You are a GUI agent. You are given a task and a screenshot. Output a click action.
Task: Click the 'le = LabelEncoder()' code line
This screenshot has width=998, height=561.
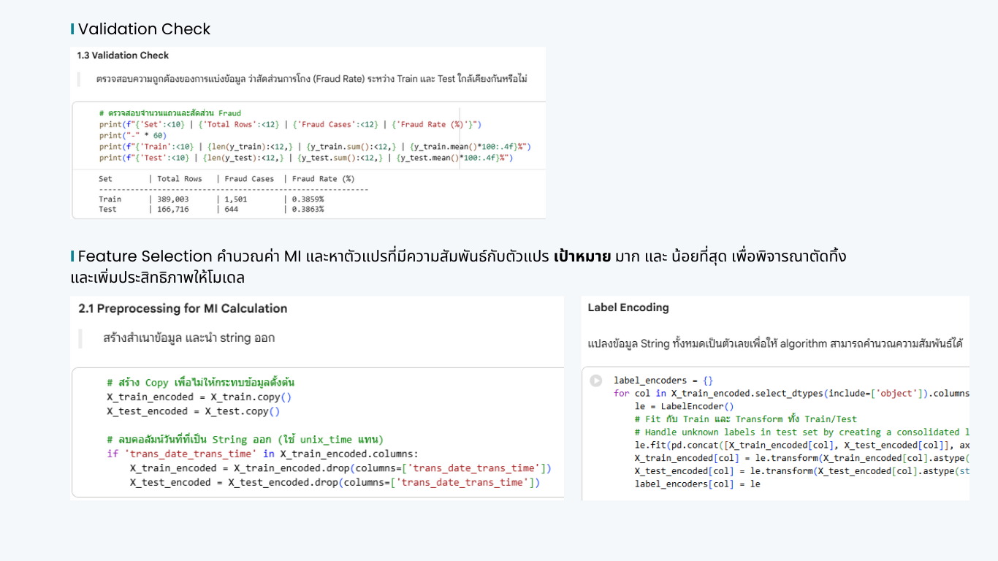[685, 406]
